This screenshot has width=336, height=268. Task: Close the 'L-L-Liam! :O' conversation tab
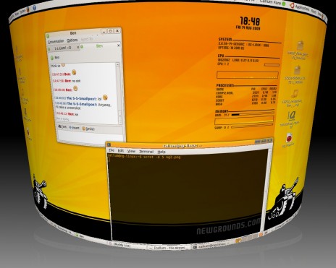pyautogui.click(x=78, y=48)
